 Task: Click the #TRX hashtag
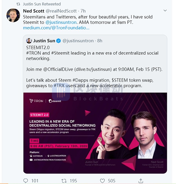(59, 86)
